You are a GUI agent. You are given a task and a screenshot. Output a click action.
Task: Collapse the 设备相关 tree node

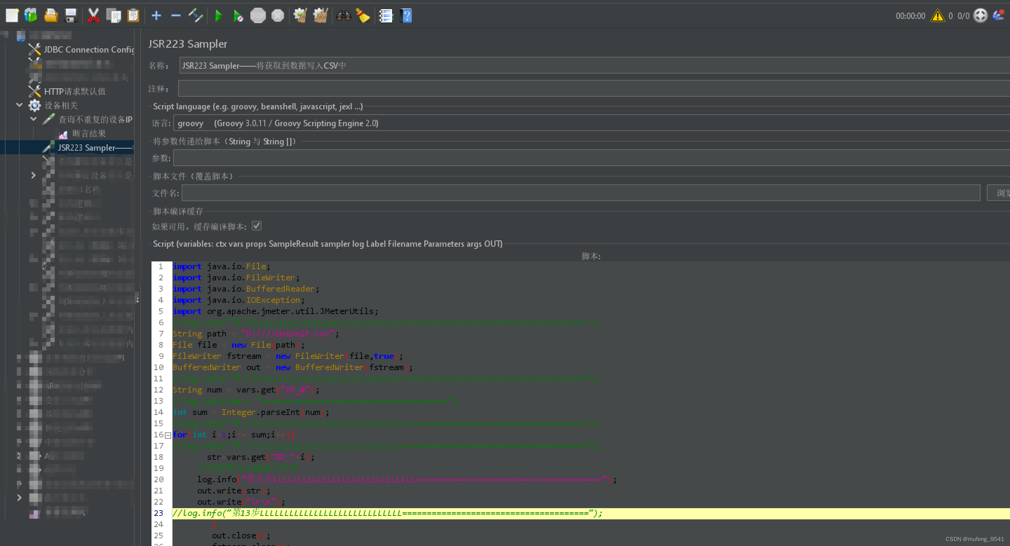pos(19,105)
